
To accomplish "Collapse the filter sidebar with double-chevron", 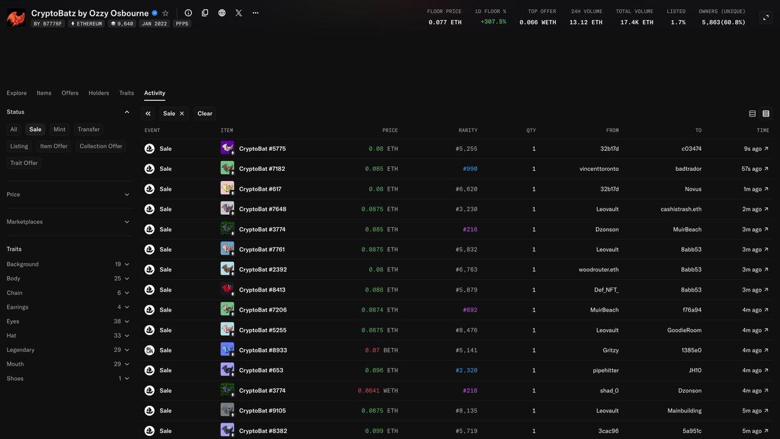I will click(x=148, y=113).
